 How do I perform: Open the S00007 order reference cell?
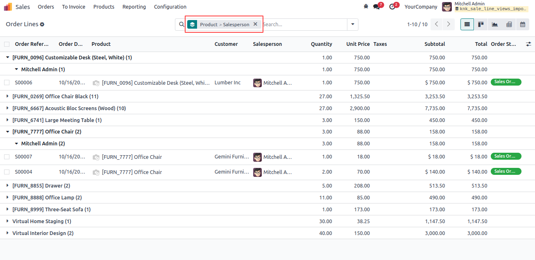tap(24, 157)
